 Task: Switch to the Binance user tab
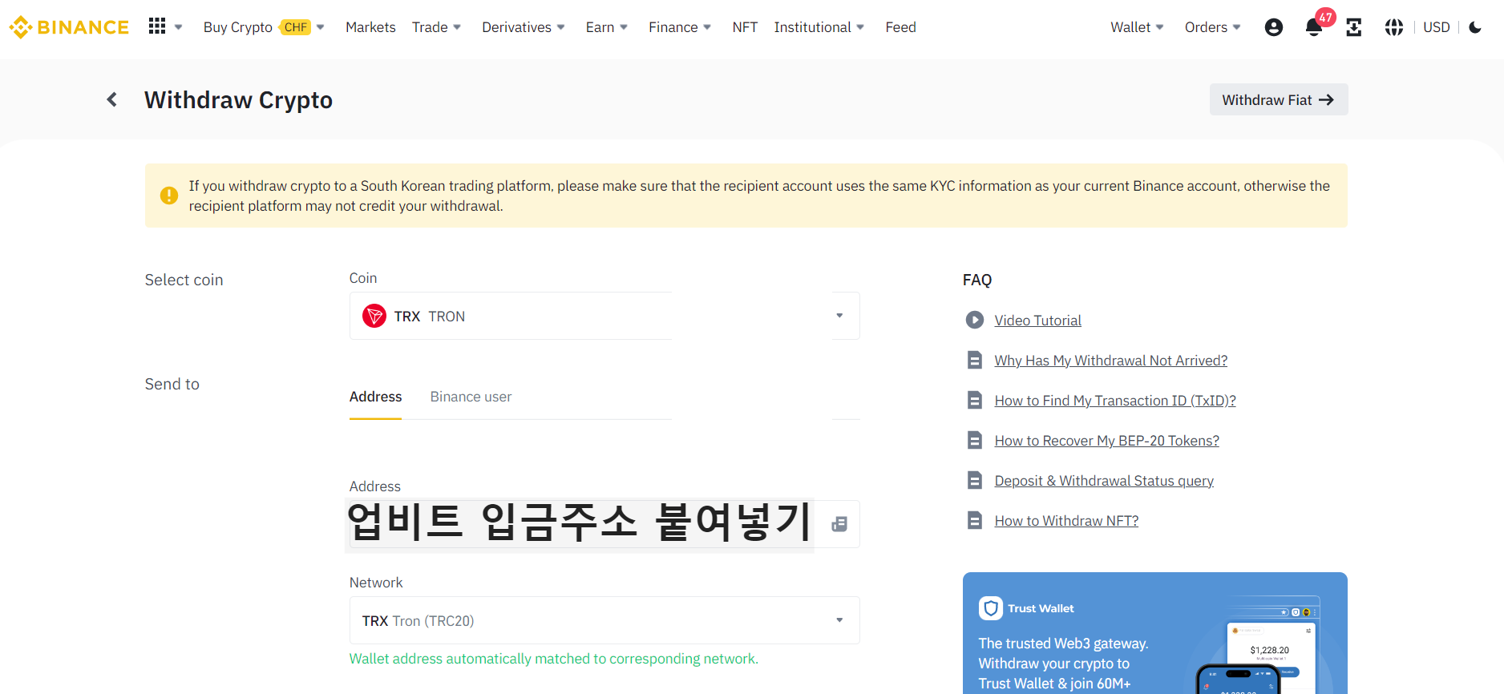[471, 397]
